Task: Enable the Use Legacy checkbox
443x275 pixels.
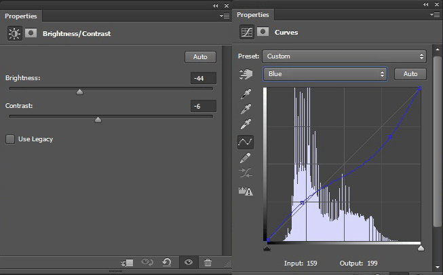Action: [x=10, y=139]
